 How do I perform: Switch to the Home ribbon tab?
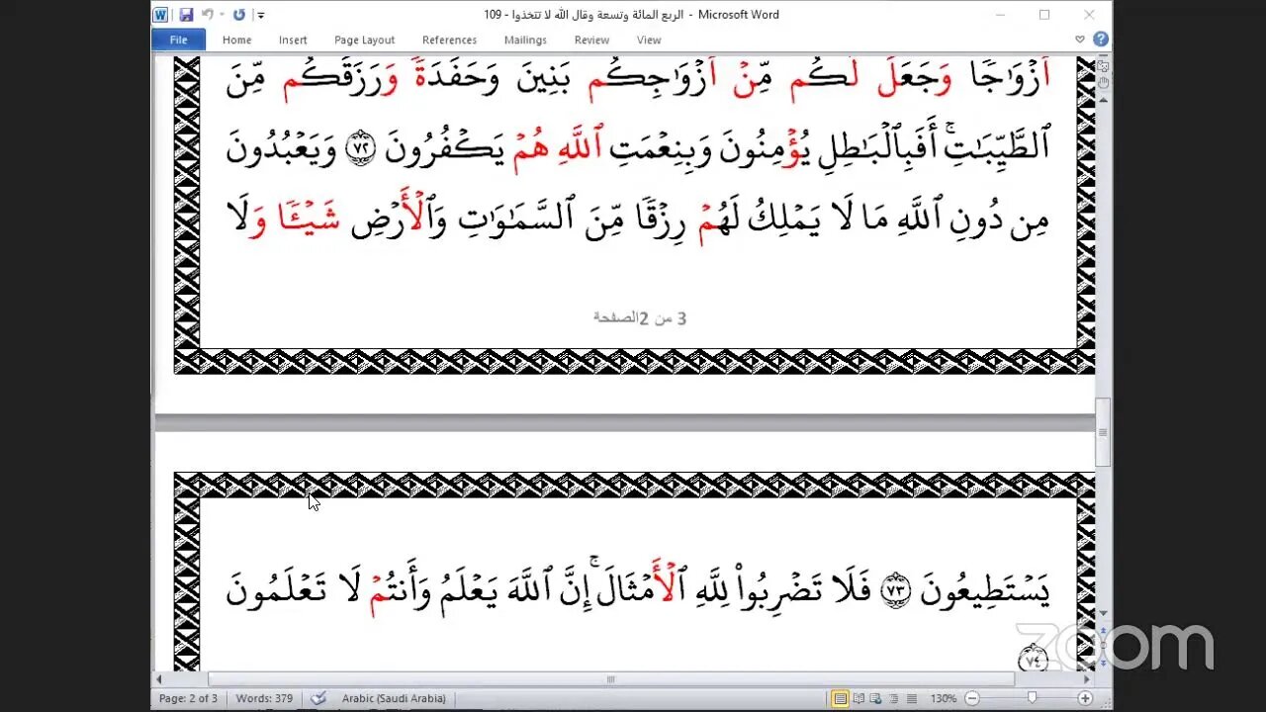236,40
